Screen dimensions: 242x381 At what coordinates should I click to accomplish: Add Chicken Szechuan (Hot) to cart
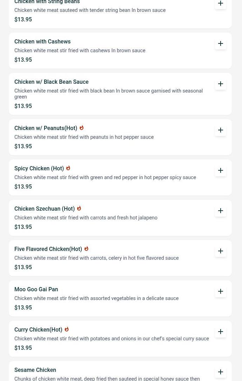coord(221,211)
